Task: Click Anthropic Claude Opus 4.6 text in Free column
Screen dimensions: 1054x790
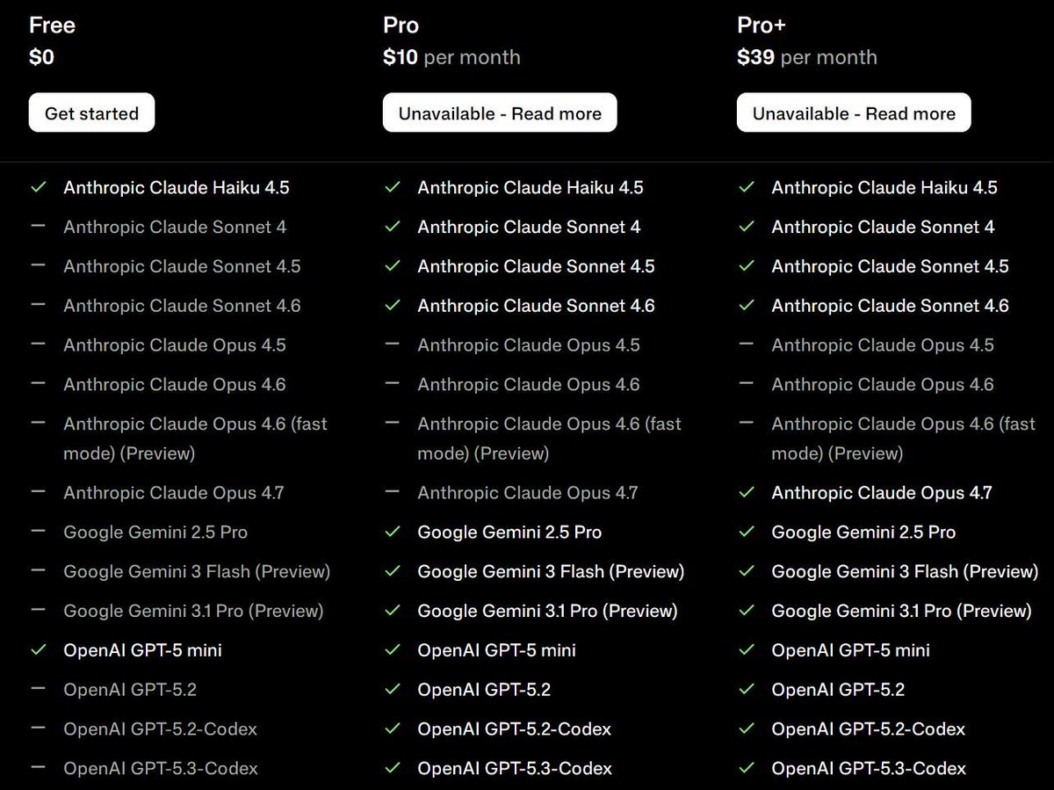Action: [175, 384]
